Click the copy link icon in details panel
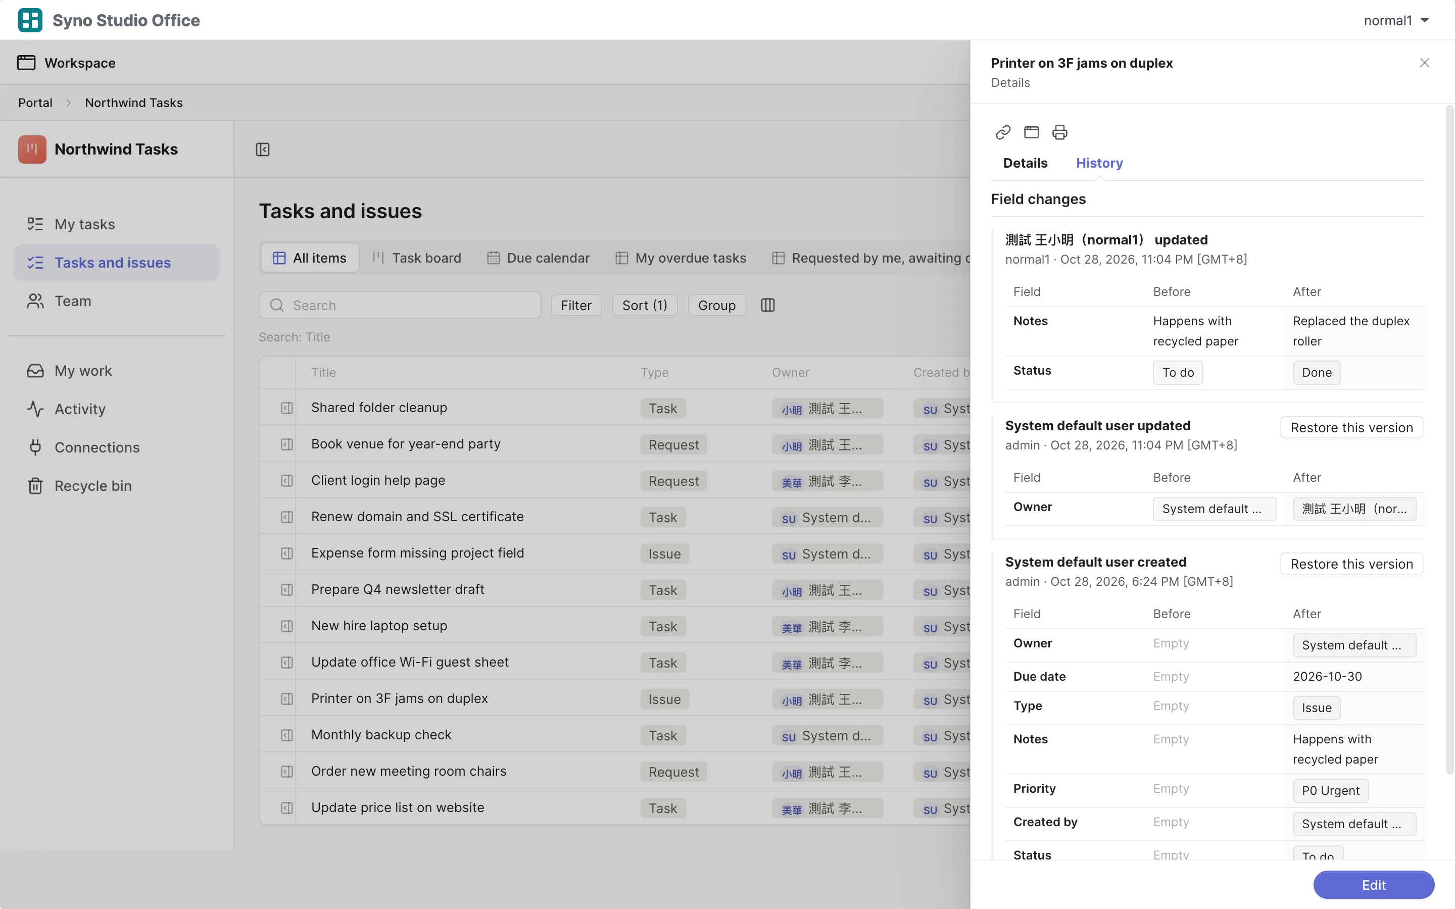Screen dimensions: 1455x909 coord(1003,132)
